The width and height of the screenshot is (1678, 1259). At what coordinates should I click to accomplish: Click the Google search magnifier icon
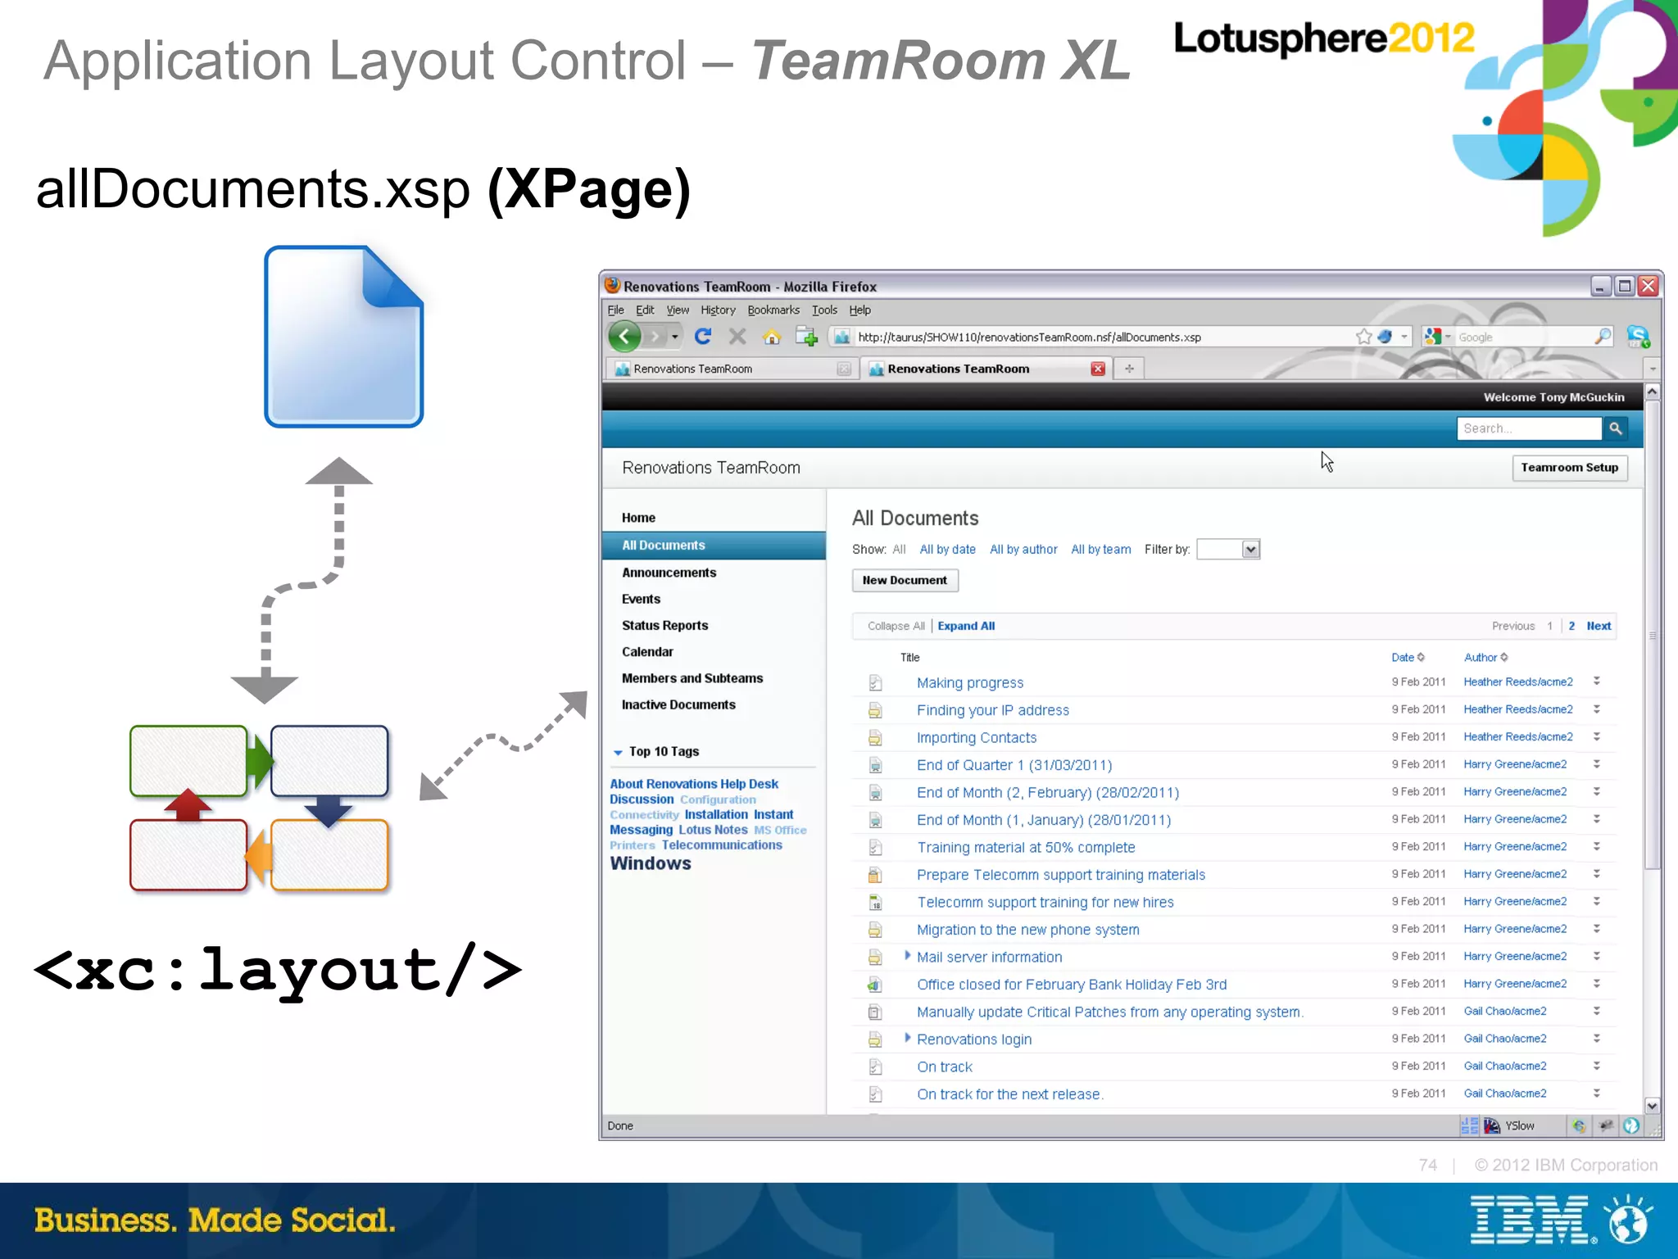1603,337
